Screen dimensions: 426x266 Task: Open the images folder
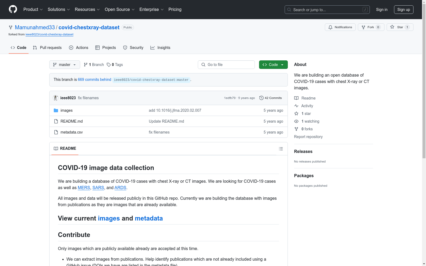tap(67, 110)
